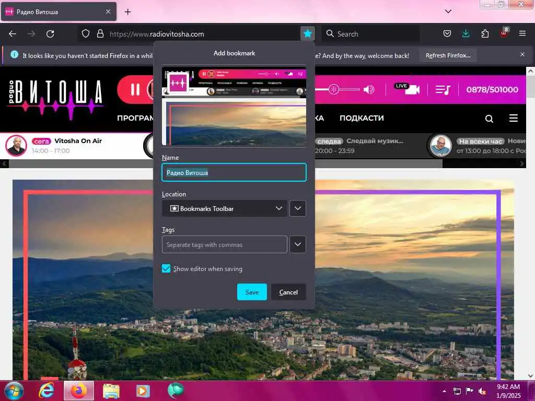Open the Action Center flag icon
Viewport: 535px width, 401px height.
(x=470, y=391)
